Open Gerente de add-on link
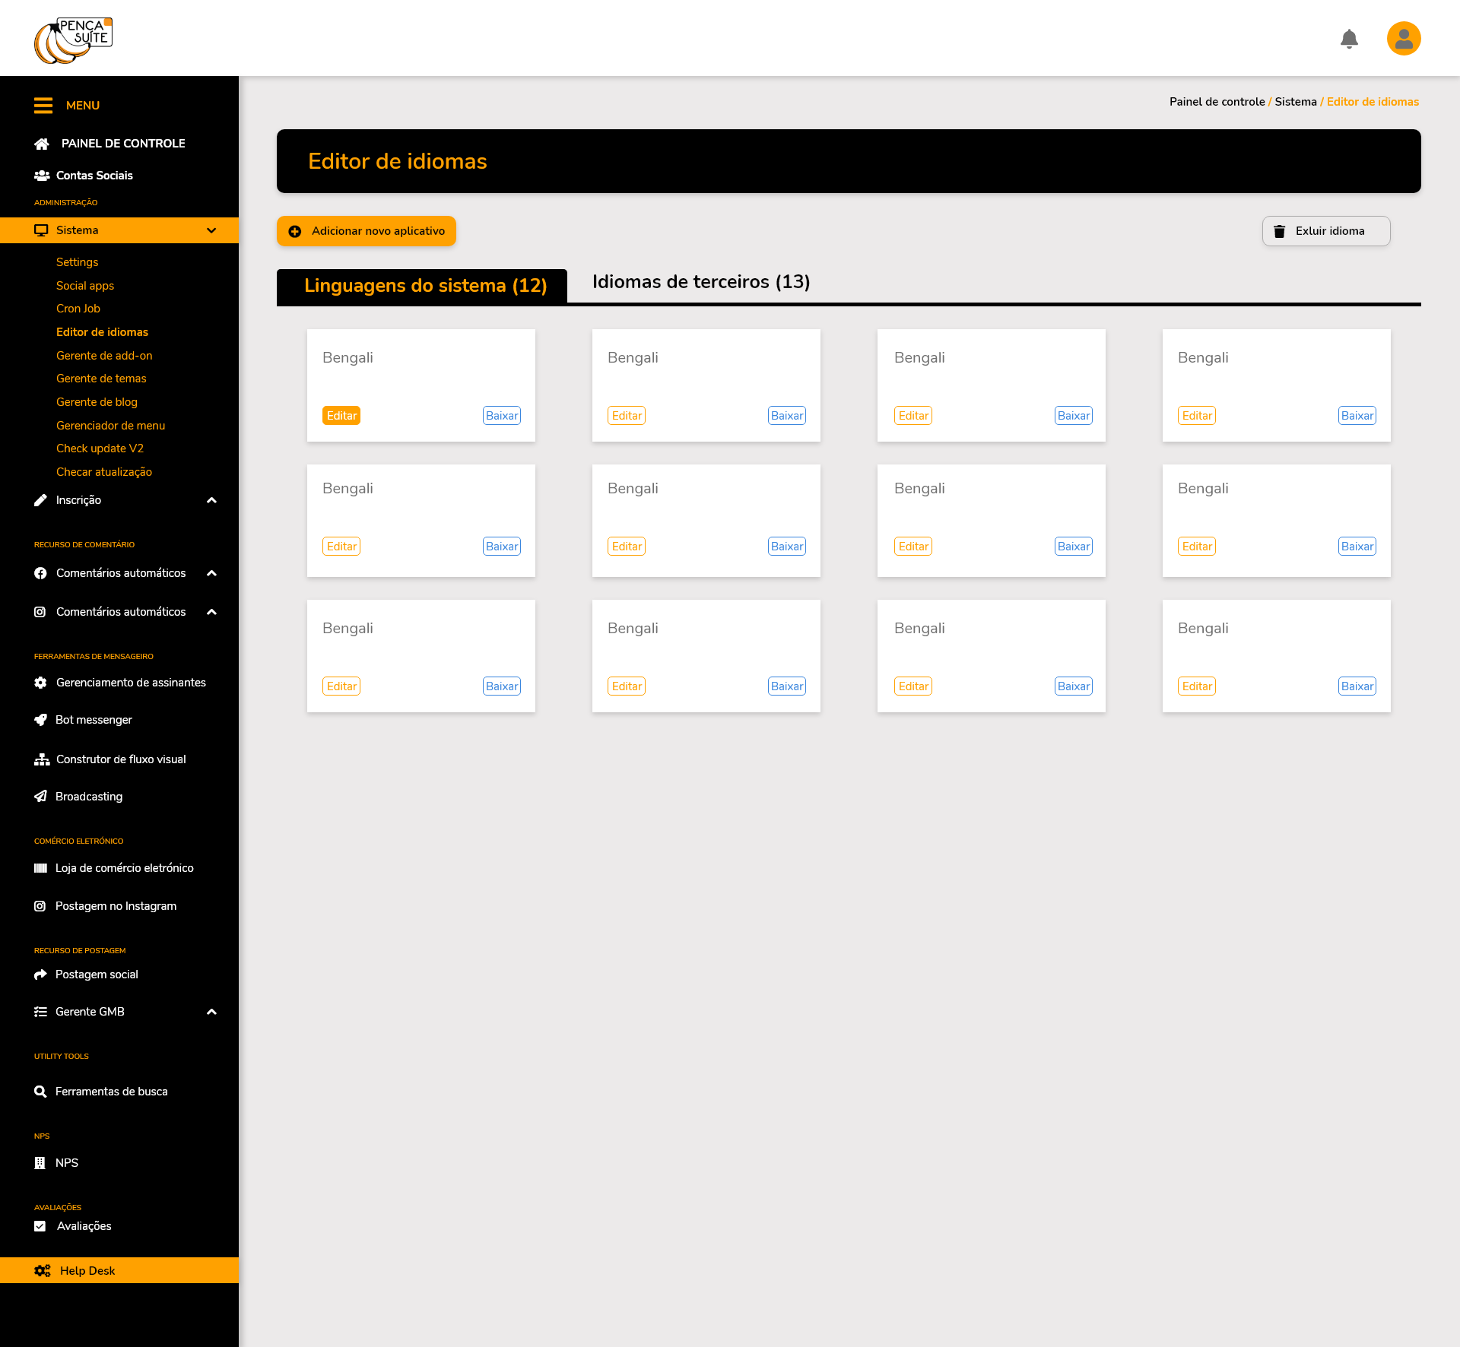This screenshot has width=1460, height=1347. click(x=104, y=356)
